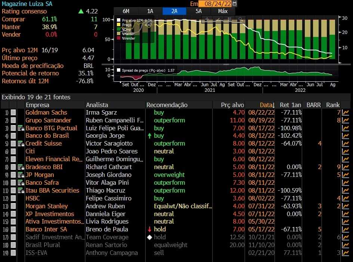The height and width of the screenshot is (262, 353).
Task: Open the chart legend list tool
Action: tap(229, 19)
